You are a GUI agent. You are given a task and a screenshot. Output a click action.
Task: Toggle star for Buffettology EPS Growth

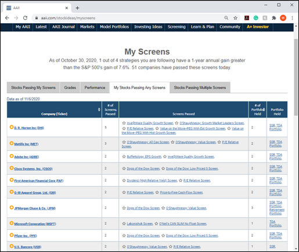[124, 157]
